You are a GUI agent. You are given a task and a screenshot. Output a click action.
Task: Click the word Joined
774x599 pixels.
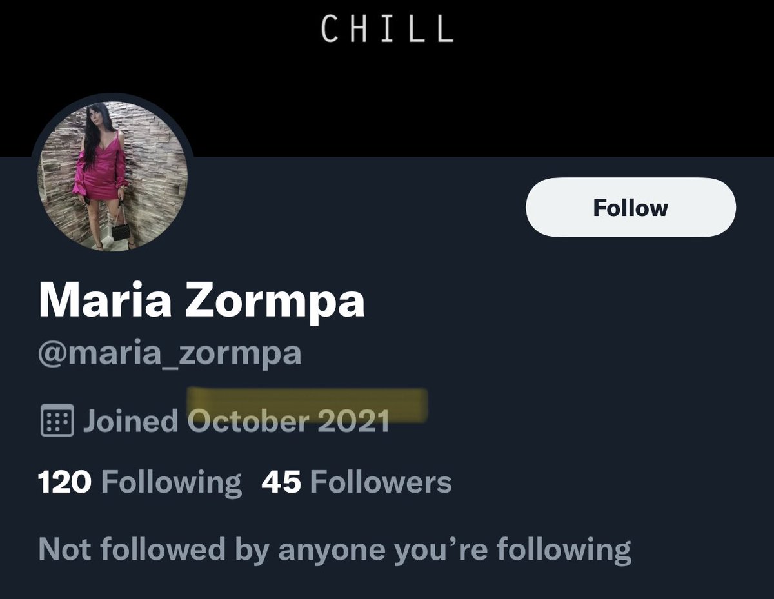click(x=130, y=421)
